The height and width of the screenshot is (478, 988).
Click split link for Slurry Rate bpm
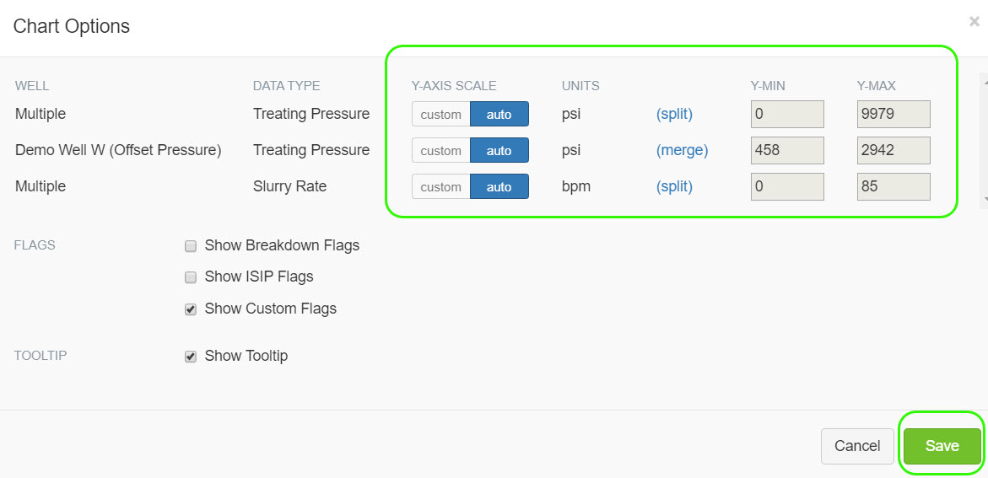click(674, 187)
